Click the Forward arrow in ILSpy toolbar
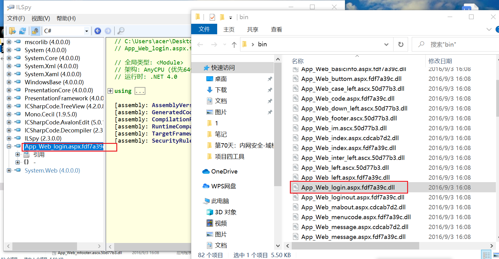 click(108, 31)
